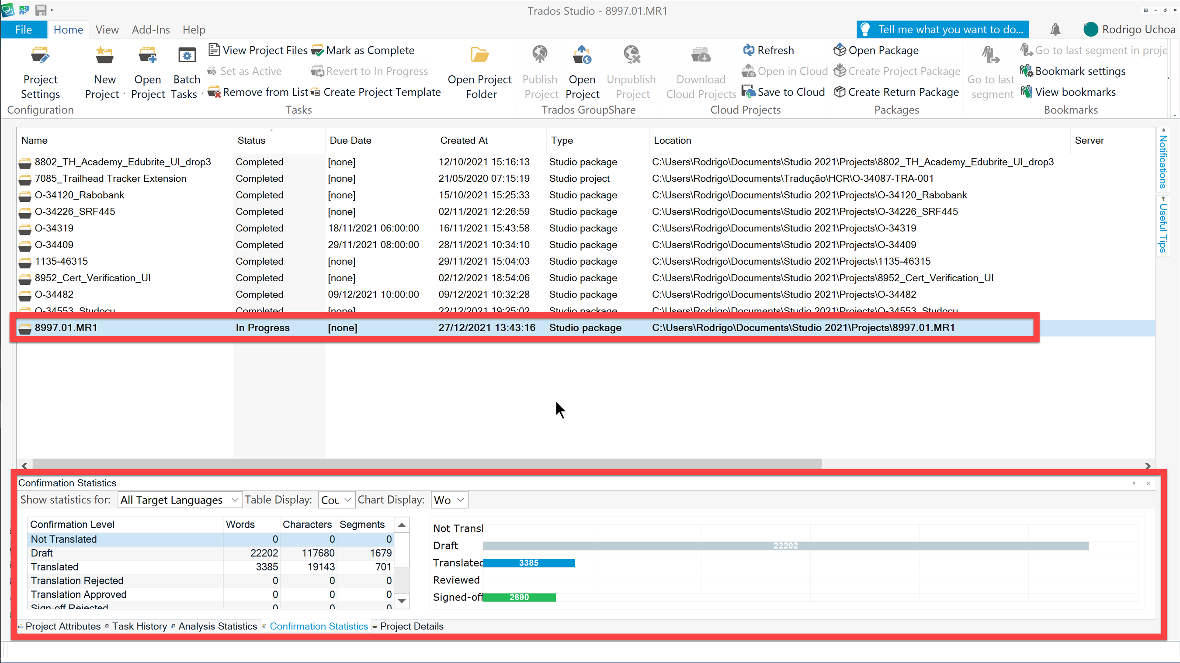Screen dimensions: 1180x663
Task: Open Bookmark settings
Action: [1073, 71]
